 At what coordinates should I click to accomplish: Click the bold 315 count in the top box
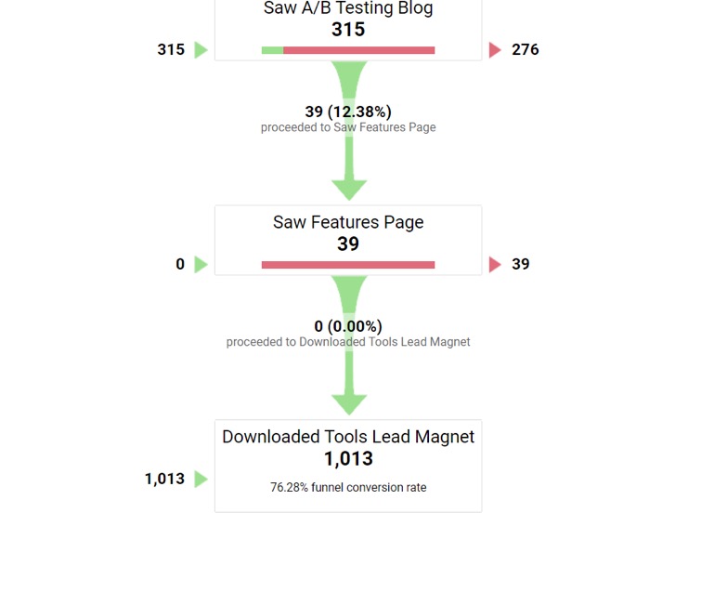tap(348, 30)
